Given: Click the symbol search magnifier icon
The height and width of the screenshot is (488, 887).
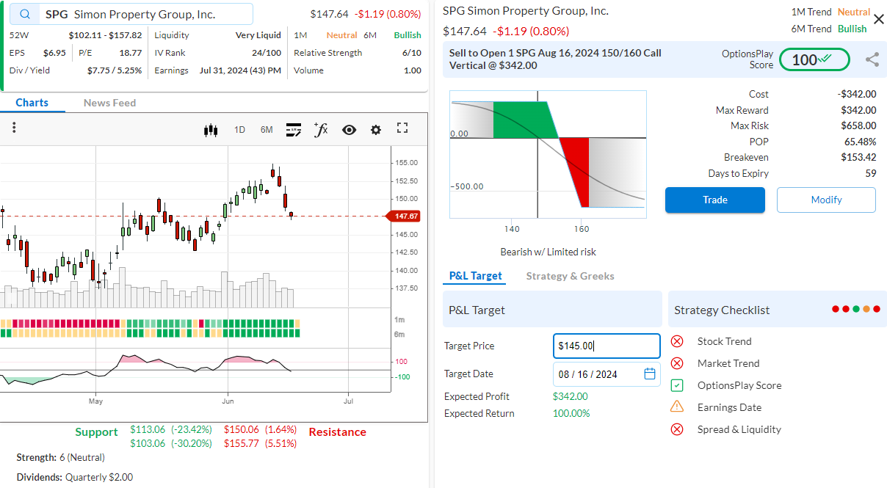Looking at the screenshot, I should 26,15.
